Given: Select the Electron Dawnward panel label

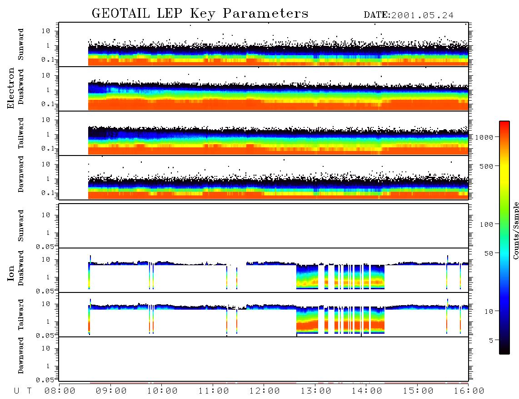Looking at the screenshot, I should pyautogui.click(x=21, y=174).
